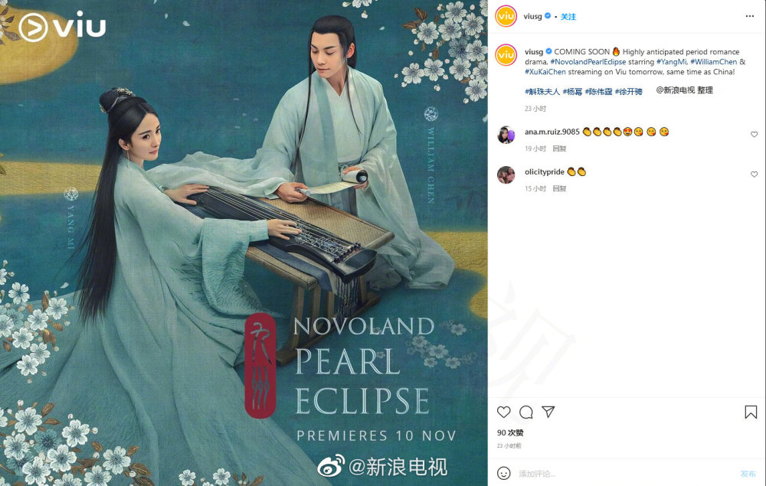Like olicitypride's comment
This screenshot has width=766, height=486.
pyautogui.click(x=754, y=175)
